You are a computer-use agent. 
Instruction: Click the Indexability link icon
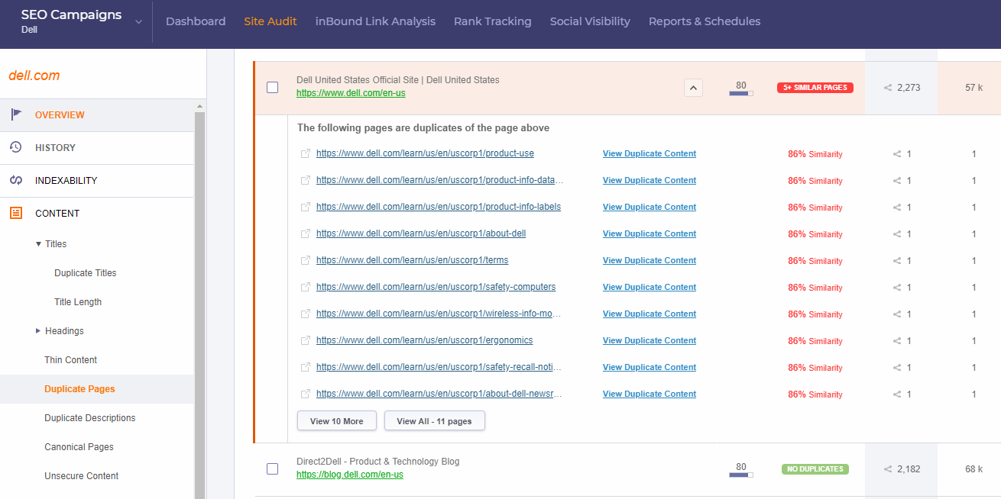(16, 180)
